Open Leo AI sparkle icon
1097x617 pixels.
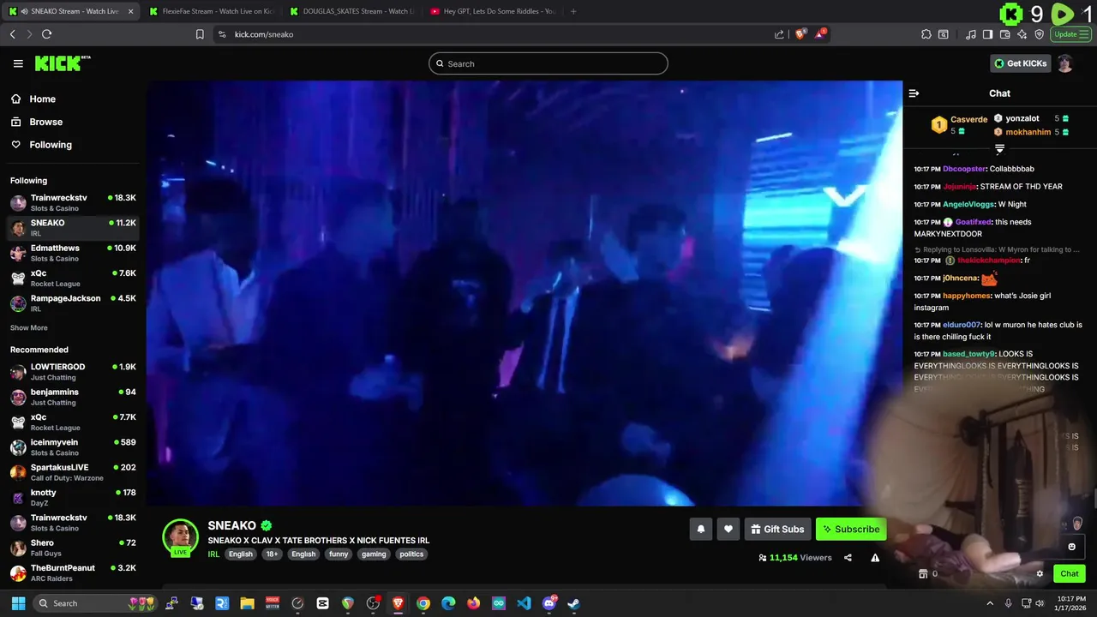coord(1022,34)
